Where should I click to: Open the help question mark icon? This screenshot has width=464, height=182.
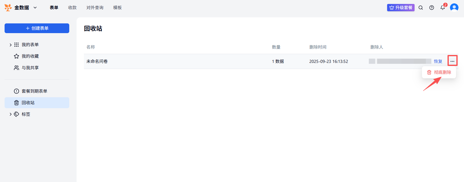(x=432, y=8)
